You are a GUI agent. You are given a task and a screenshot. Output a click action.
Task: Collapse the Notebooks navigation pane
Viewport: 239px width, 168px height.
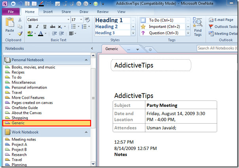coord(92,48)
